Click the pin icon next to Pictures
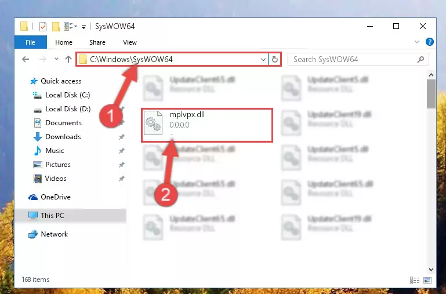The height and width of the screenshot is (294, 446). tap(121, 165)
